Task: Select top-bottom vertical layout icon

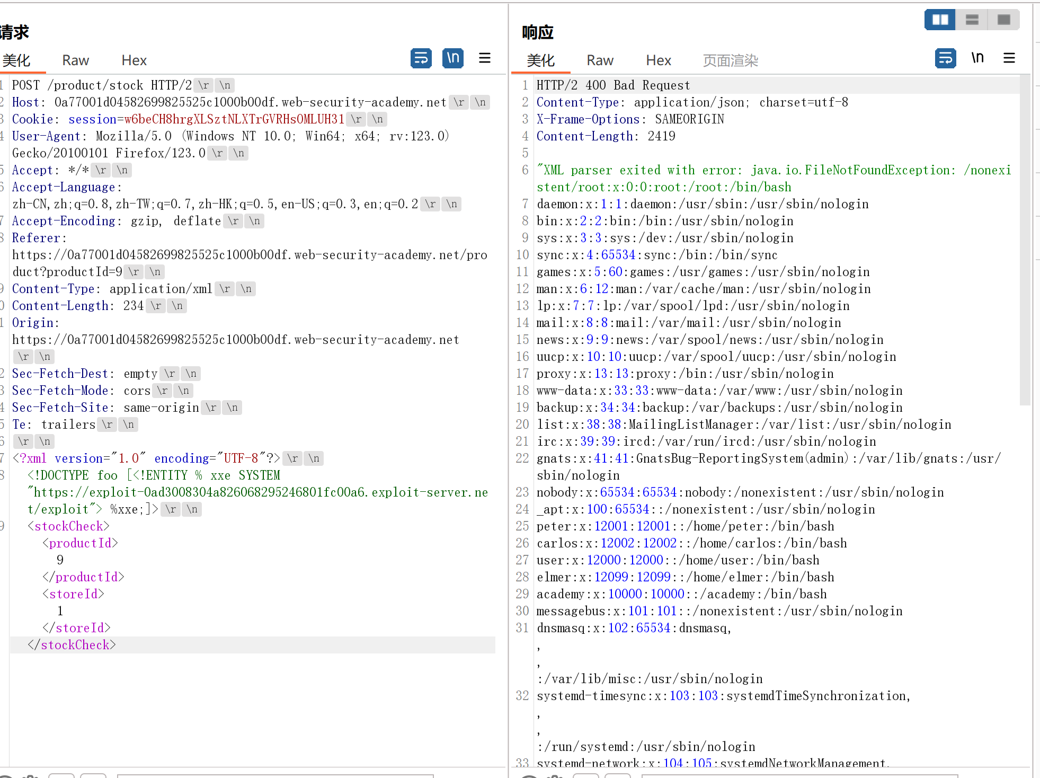Action: coord(972,20)
